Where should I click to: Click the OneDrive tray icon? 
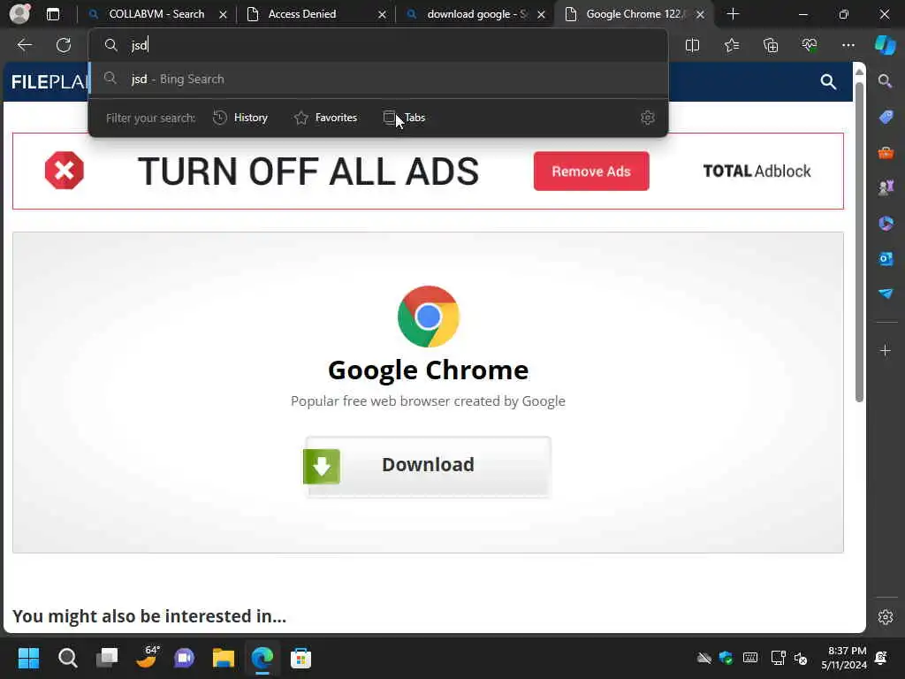(703, 658)
